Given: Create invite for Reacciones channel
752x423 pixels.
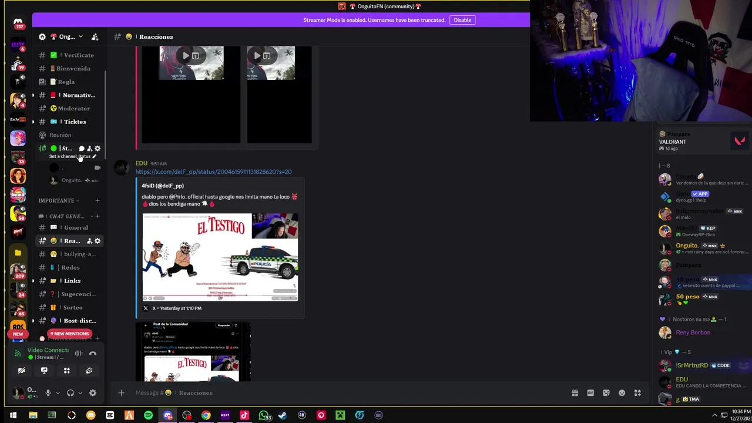Looking at the screenshot, I should tap(89, 241).
